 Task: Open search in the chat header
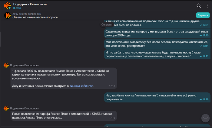pyautogui.click(x=199, y=5)
